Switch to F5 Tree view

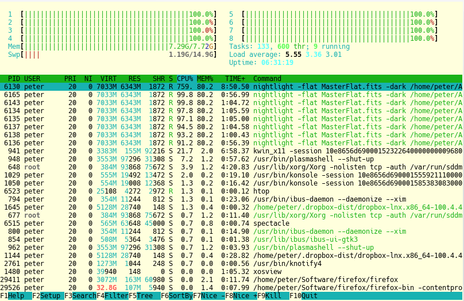tap(145, 296)
